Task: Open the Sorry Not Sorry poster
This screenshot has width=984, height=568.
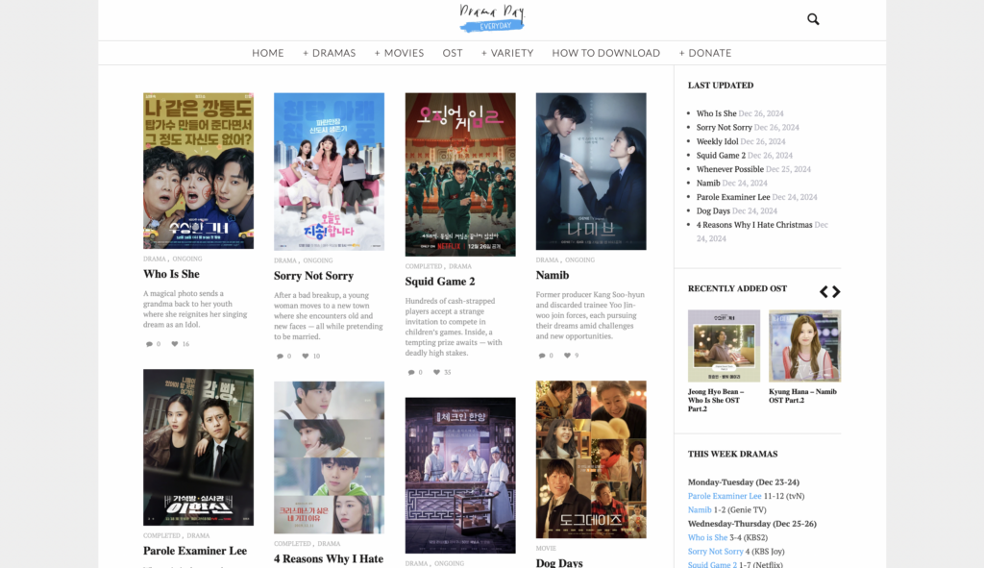Action: click(329, 171)
